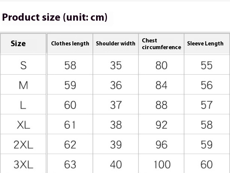230x173 pixels.
Task: Click clothes length value 59 for M
Action: tap(70, 85)
